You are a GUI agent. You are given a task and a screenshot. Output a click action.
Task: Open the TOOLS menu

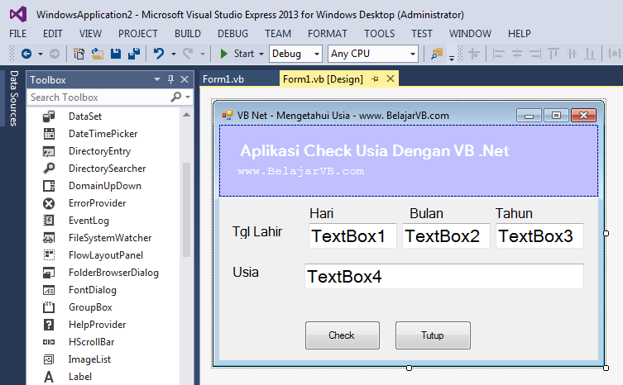tap(380, 34)
